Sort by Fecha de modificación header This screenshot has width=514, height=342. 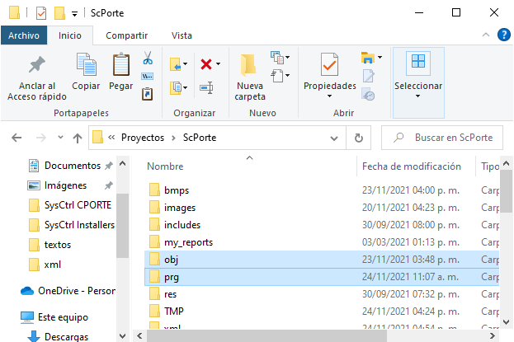(412, 166)
